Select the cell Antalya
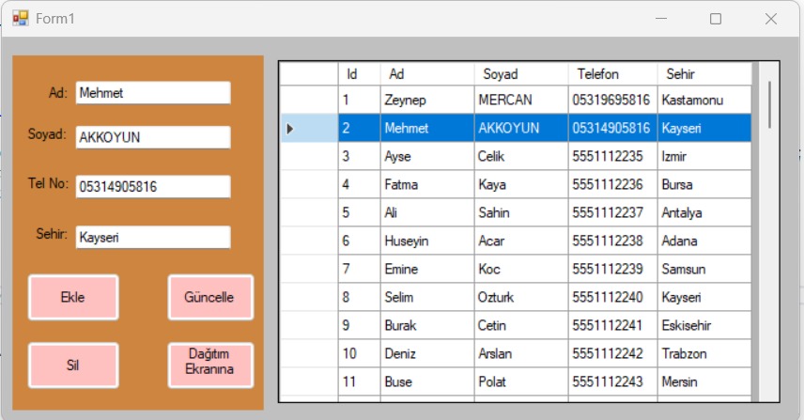 tap(704, 213)
